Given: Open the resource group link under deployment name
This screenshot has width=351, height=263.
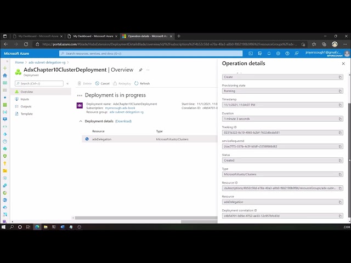Looking at the screenshot, I should 127,112.
